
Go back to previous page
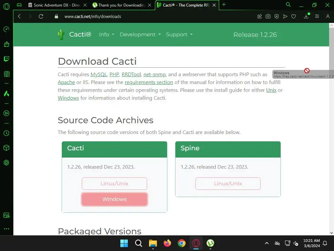pos(19,16)
